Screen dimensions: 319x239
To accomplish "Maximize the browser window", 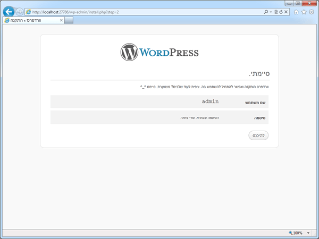I will (x=298, y=3).
